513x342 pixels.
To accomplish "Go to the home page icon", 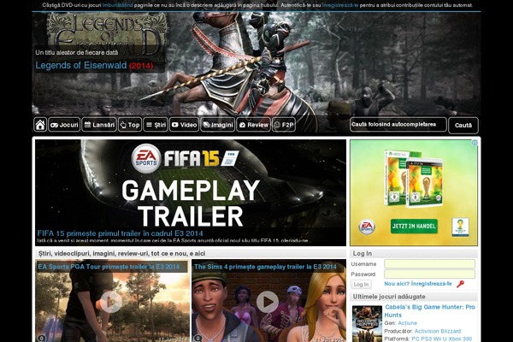I will click(x=40, y=125).
